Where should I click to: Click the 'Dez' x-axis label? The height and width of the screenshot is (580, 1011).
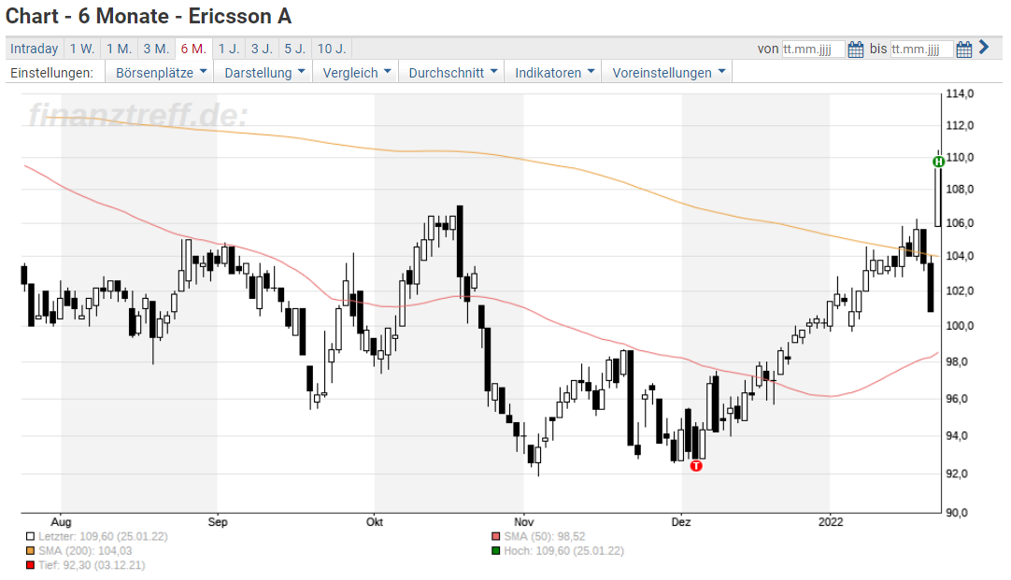tap(681, 522)
